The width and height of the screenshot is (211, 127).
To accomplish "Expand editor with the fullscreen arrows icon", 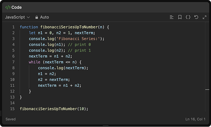I will 205,17.
